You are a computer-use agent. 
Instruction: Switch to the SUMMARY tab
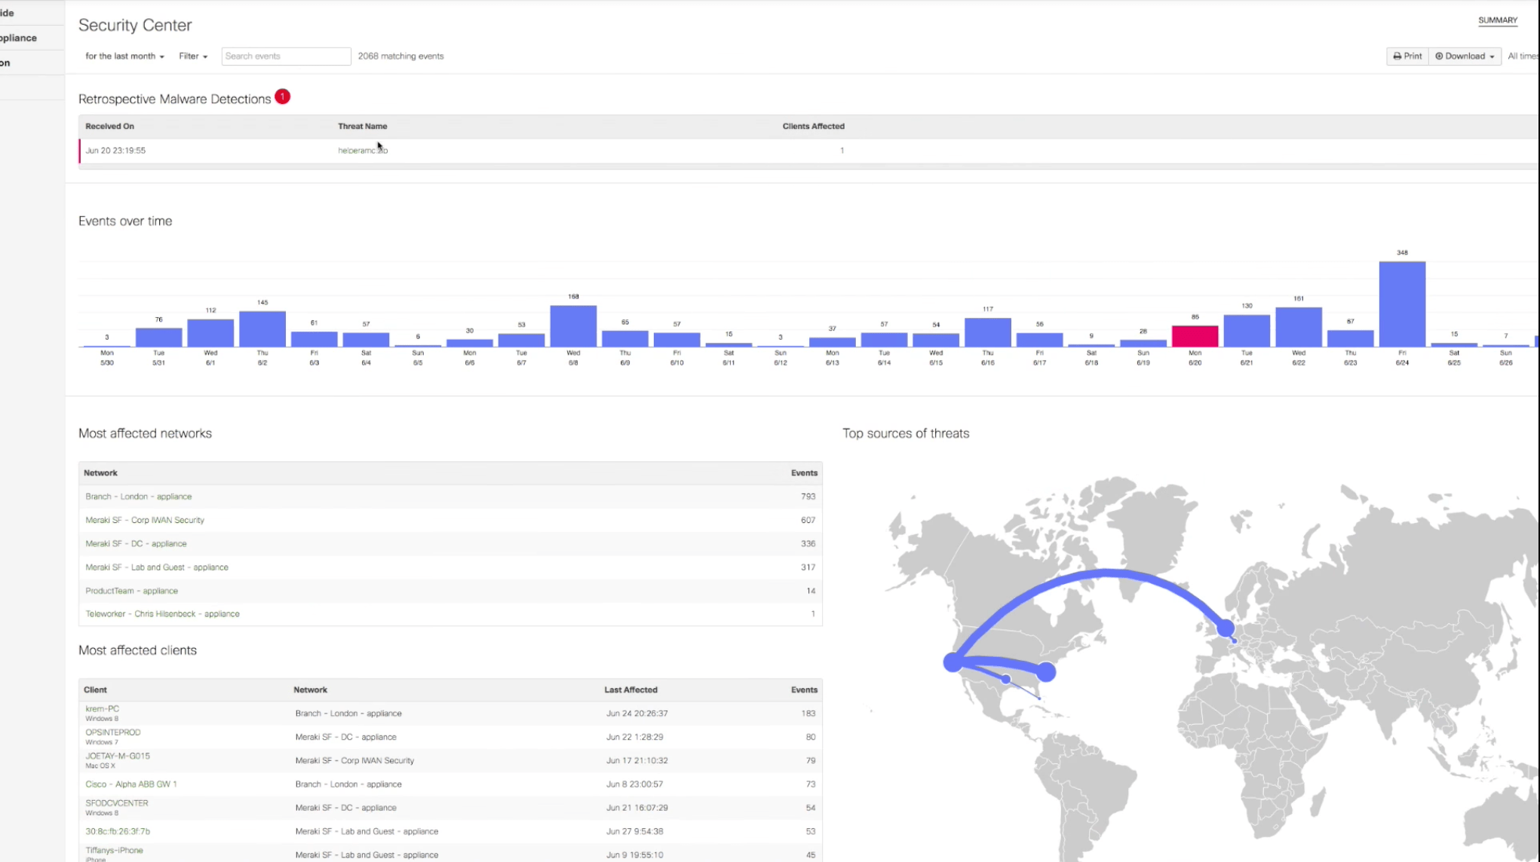click(1497, 20)
